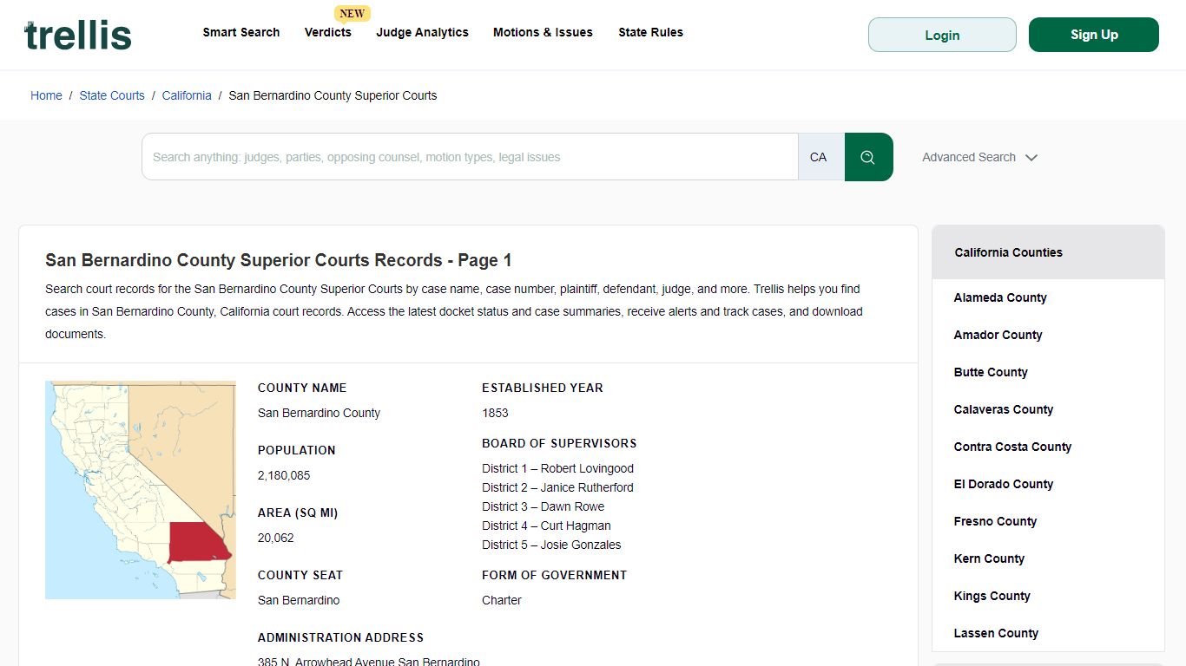
Task: Click the San Bernardino County Superior Courts Records heading
Action: 279,260
